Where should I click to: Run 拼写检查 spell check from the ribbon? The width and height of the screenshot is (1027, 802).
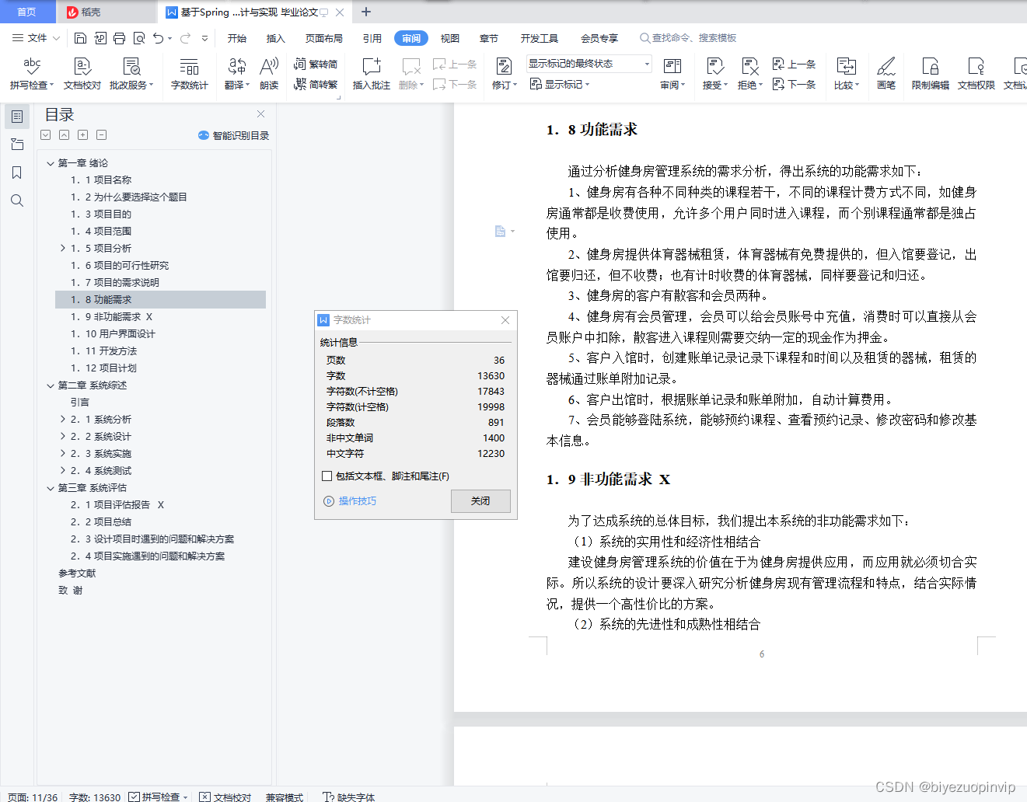coord(30,74)
